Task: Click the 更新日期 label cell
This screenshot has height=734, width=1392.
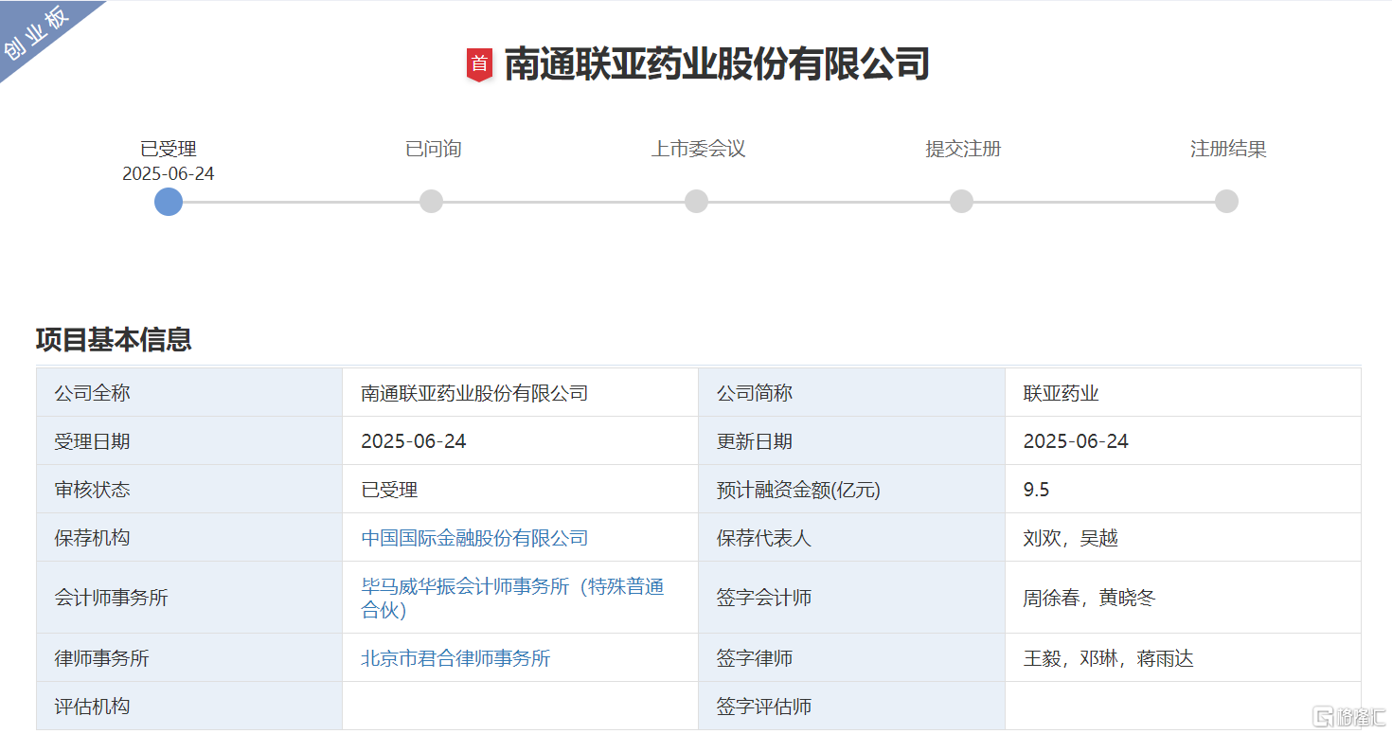Action: 851,440
